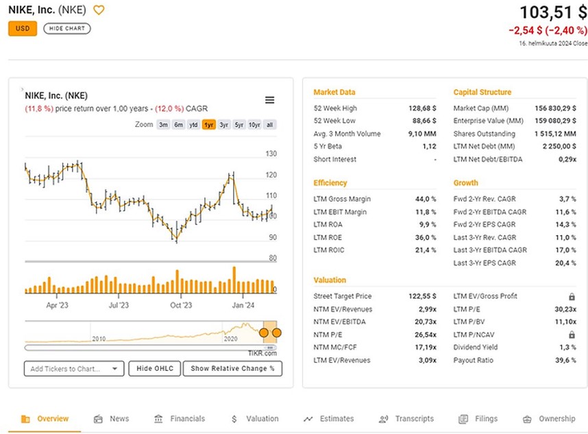Image resolution: width=588 pixels, height=434 pixels.
Task: Click the Valuation dollar icon
Action: [x=234, y=419]
